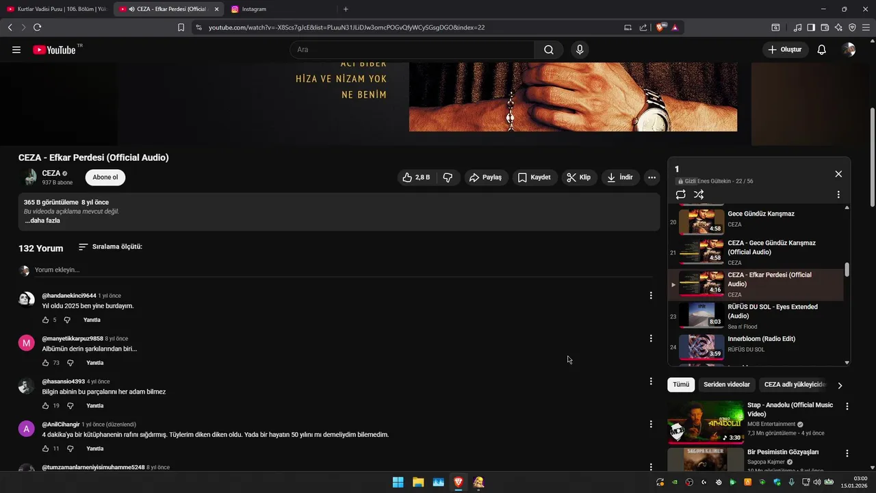Open the account avatar menu
This screenshot has width=876, height=493.
click(x=849, y=50)
